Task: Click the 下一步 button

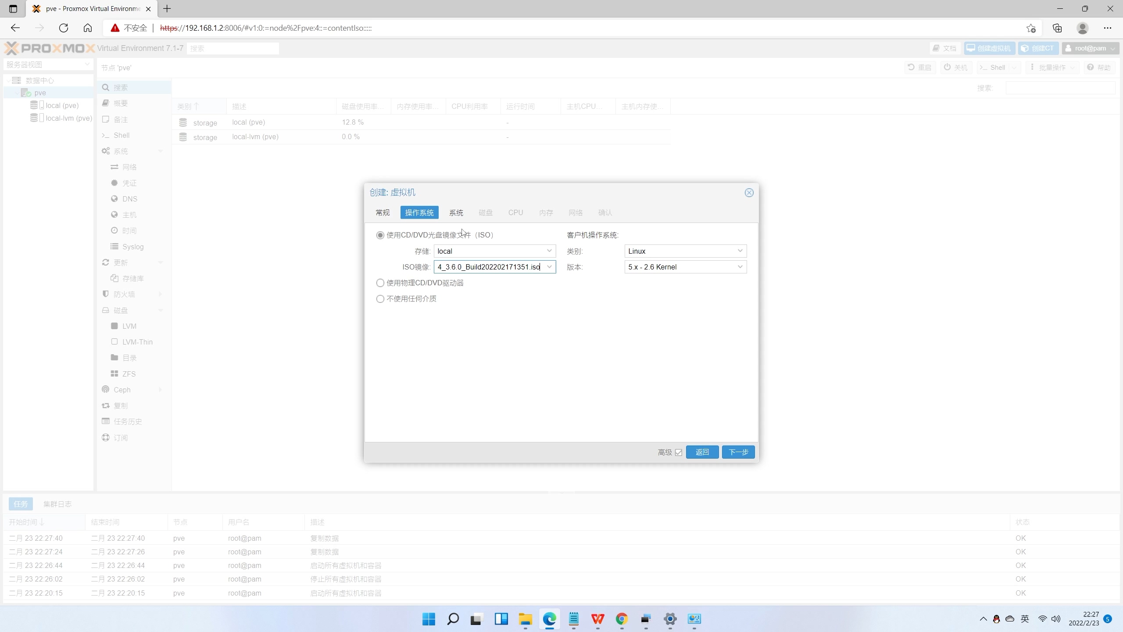Action: click(x=738, y=452)
